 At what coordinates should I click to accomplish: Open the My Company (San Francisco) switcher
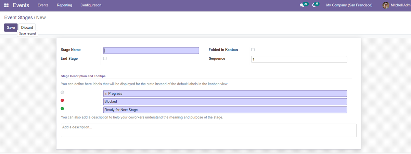click(349, 5)
